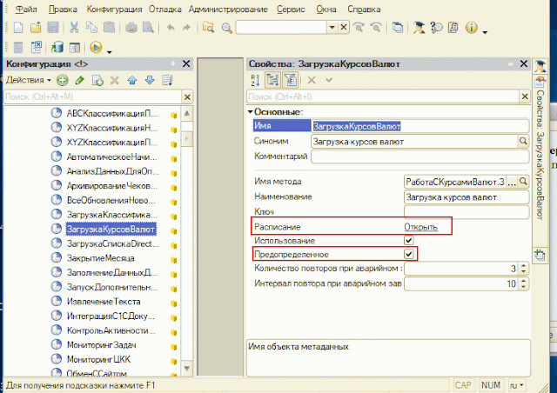557x393 pixels.
Task: Open the toolbar search field dropdown arrow
Action: [x=332, y=27]
